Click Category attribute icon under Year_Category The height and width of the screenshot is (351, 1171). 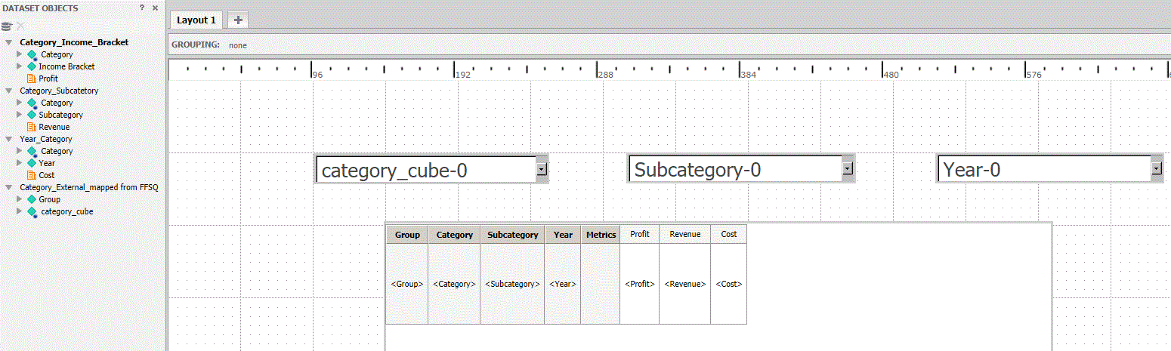32,151
